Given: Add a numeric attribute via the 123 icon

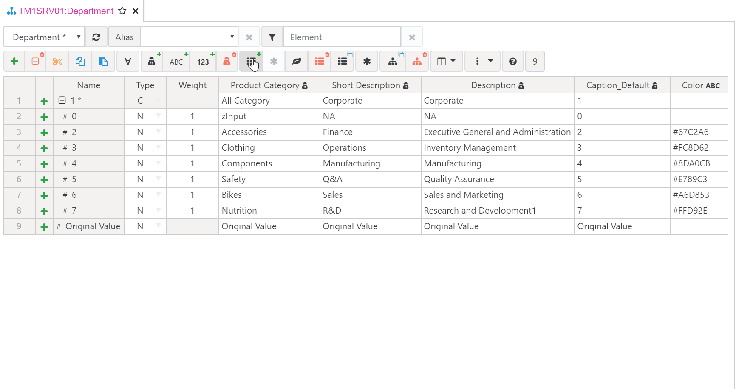Looking at the screenshot, I should 203,61.
